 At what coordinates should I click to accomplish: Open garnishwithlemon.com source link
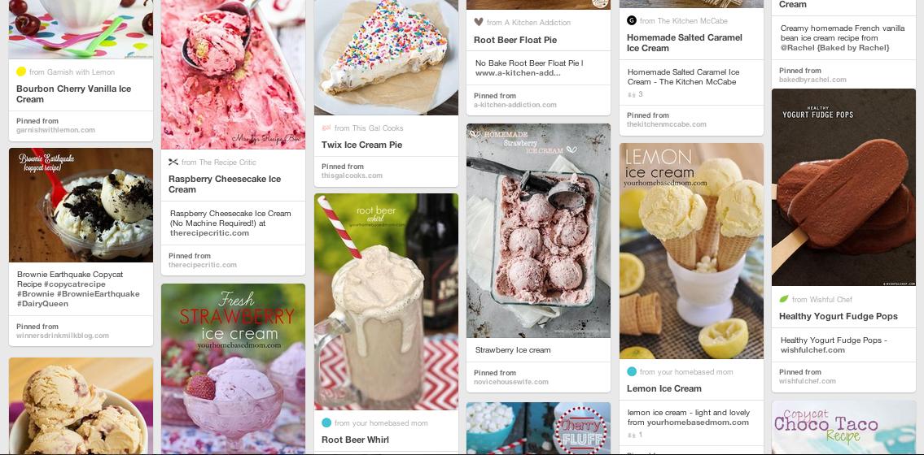click(x=55, y=130)
